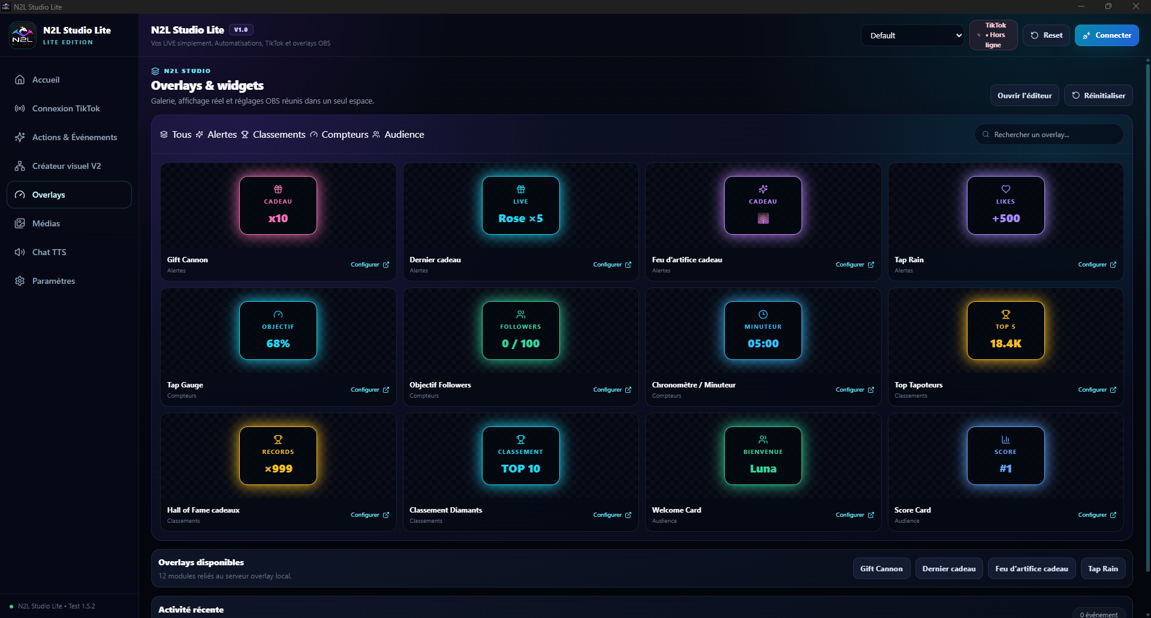
Task: Click the TikTok Hors ligne status badge
Action: pos(993,35)
